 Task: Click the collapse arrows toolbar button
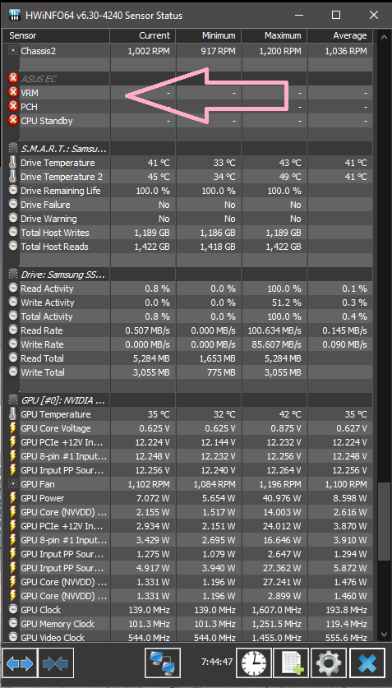[x=56, y=663]
